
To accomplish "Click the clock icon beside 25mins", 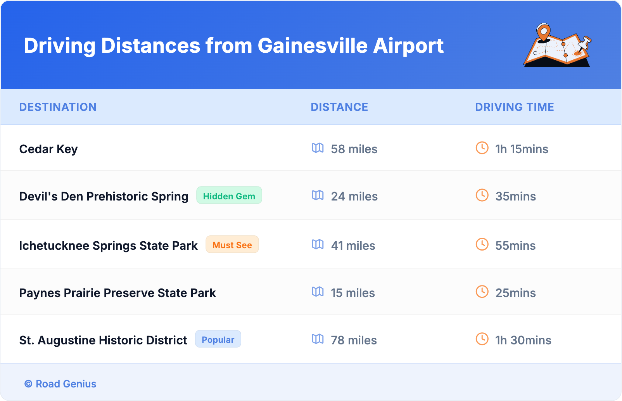I will [x=482, y=292].
